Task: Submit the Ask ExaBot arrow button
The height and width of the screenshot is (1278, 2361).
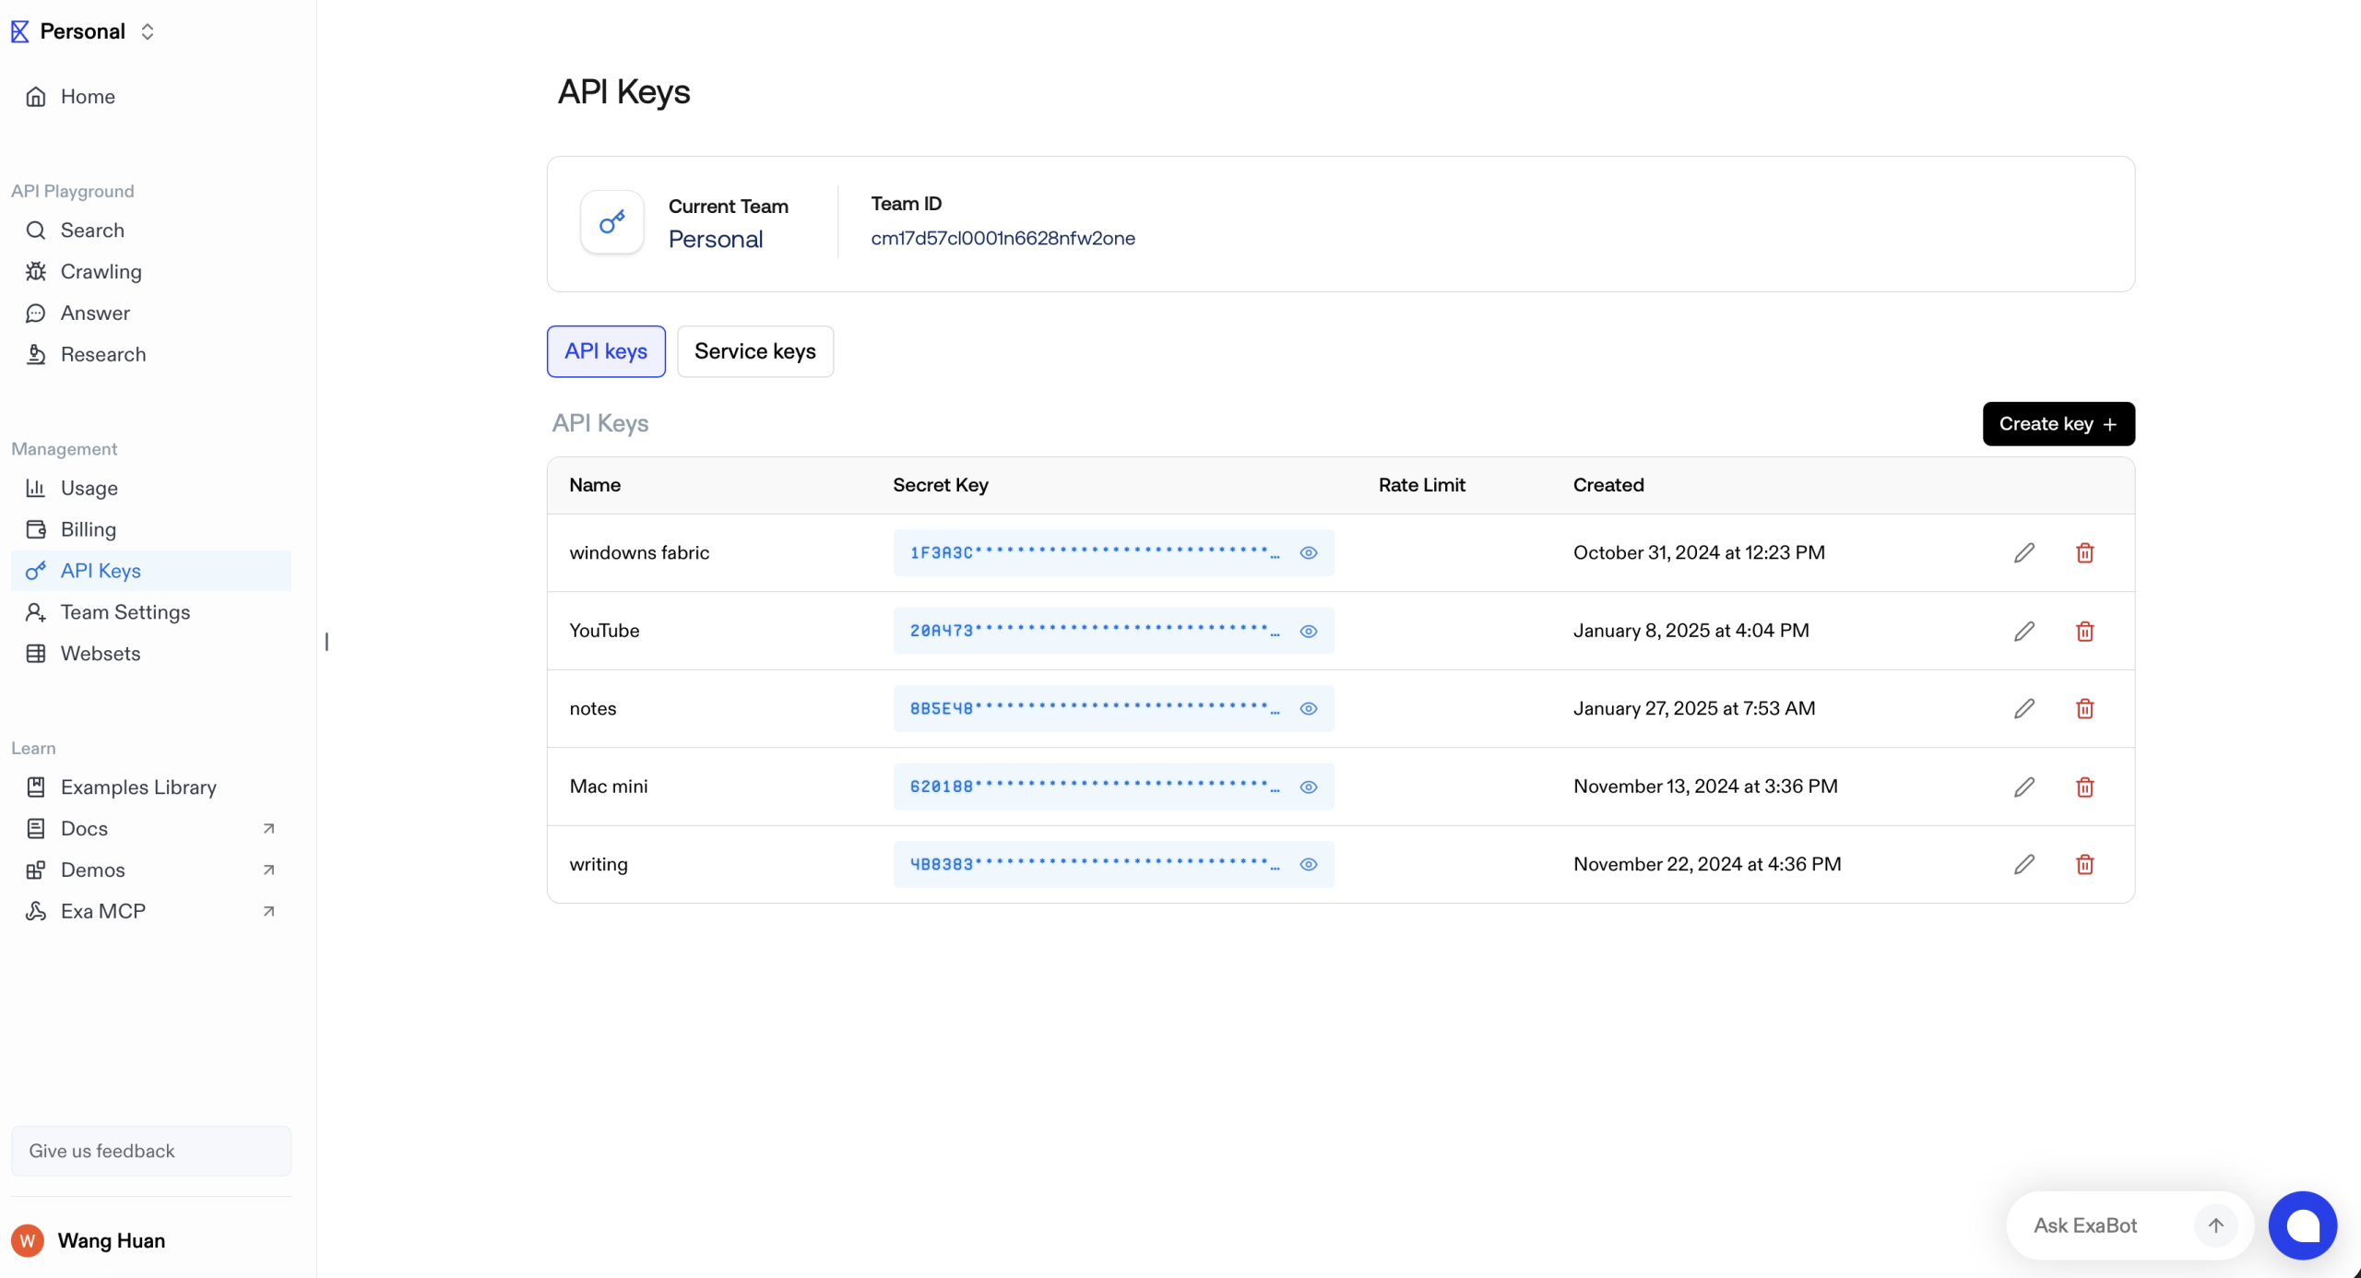Action: coord(2215,1225)
